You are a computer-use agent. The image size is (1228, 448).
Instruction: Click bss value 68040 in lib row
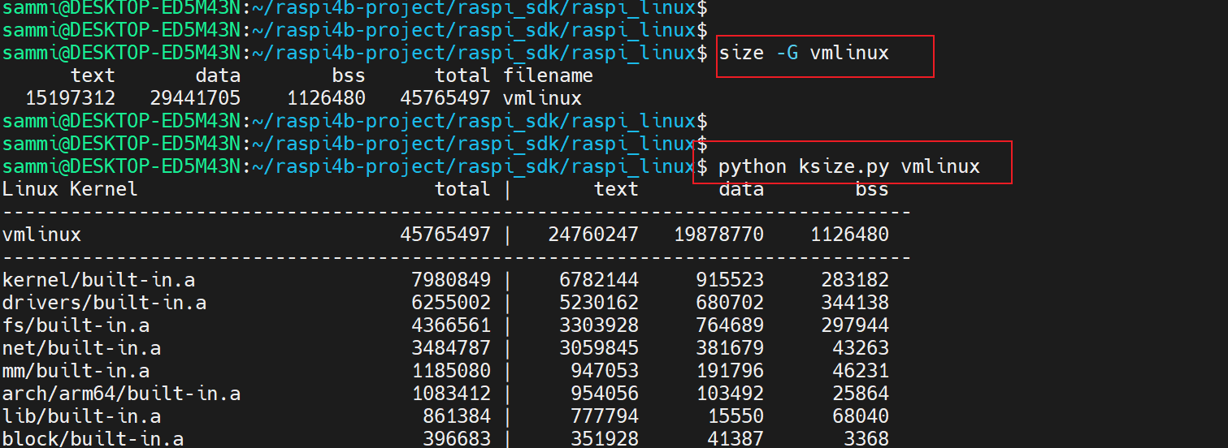pos(861,417)
